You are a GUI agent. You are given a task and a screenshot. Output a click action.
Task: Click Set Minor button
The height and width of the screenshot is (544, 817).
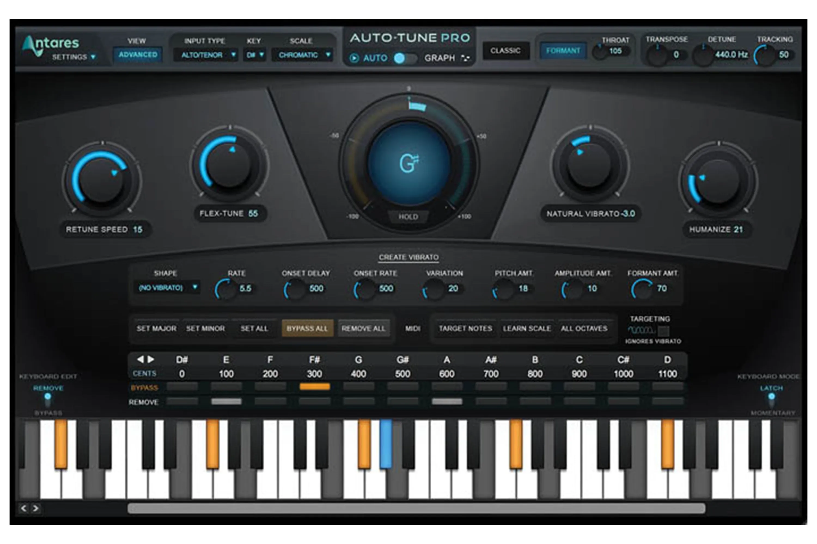point(205,328)
